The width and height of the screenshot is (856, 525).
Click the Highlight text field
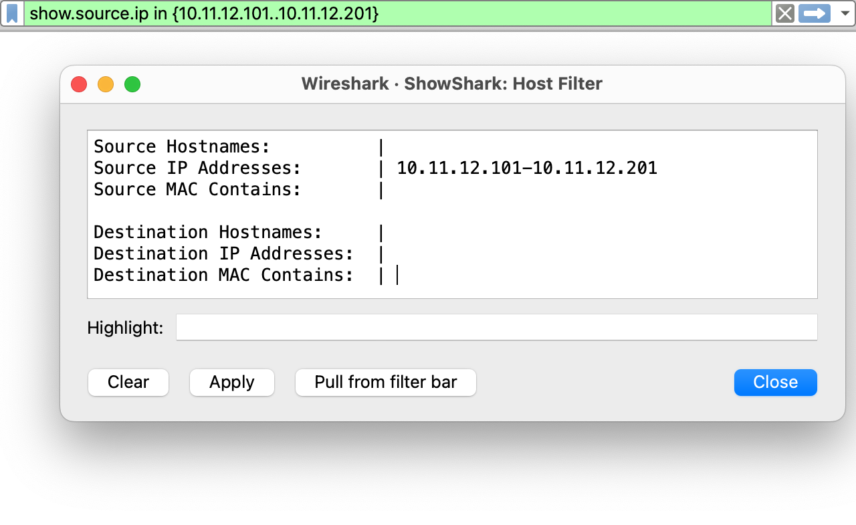[x=496, y=327]
